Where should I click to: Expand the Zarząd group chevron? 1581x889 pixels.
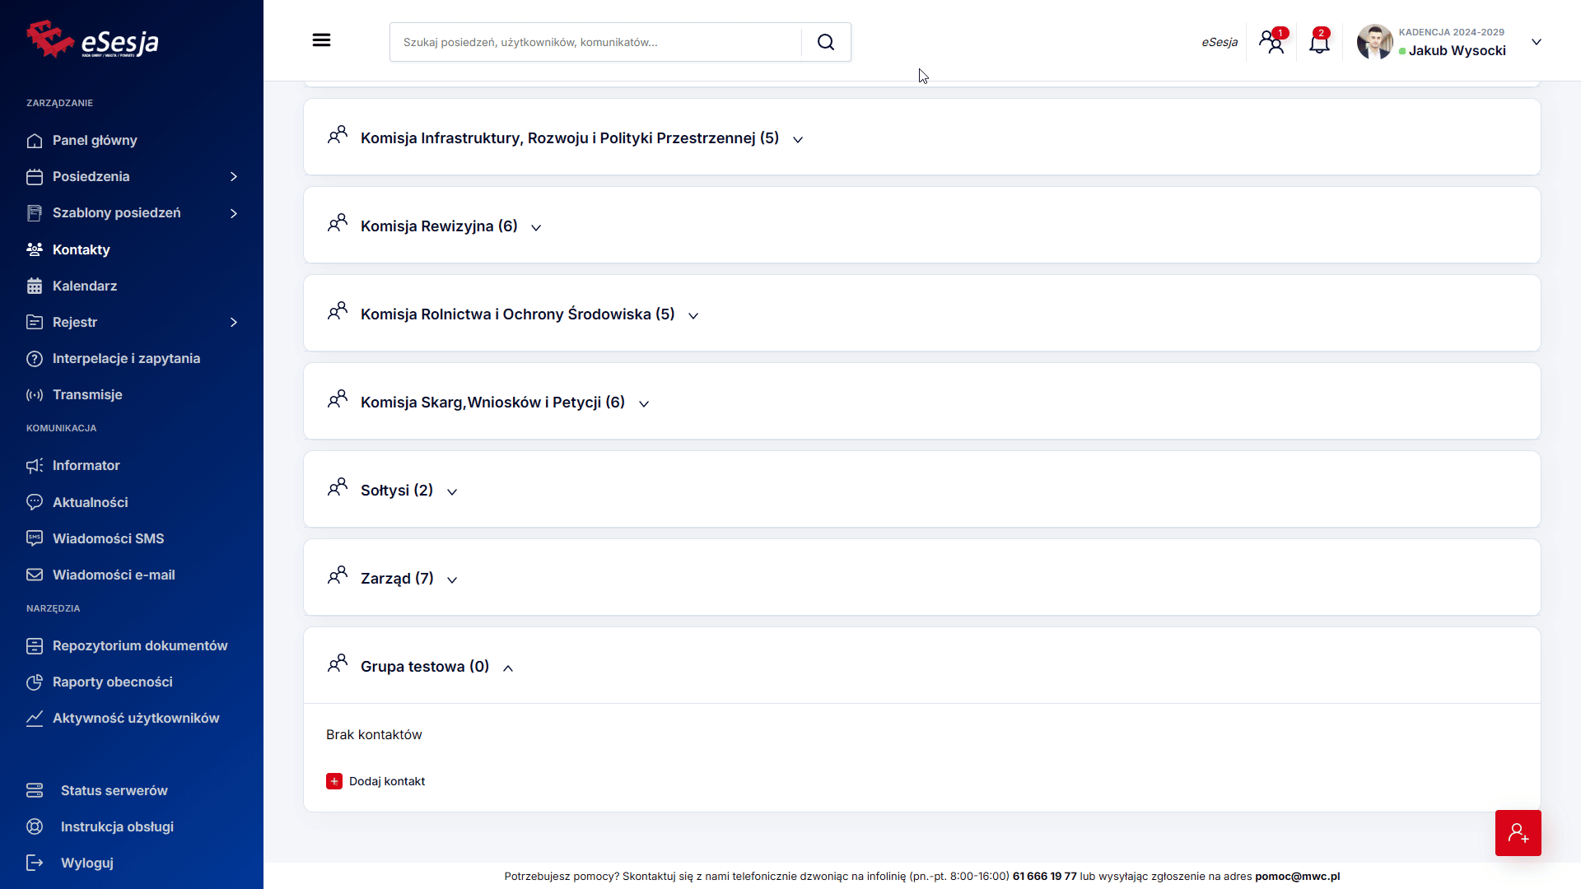tap(452, 580)
